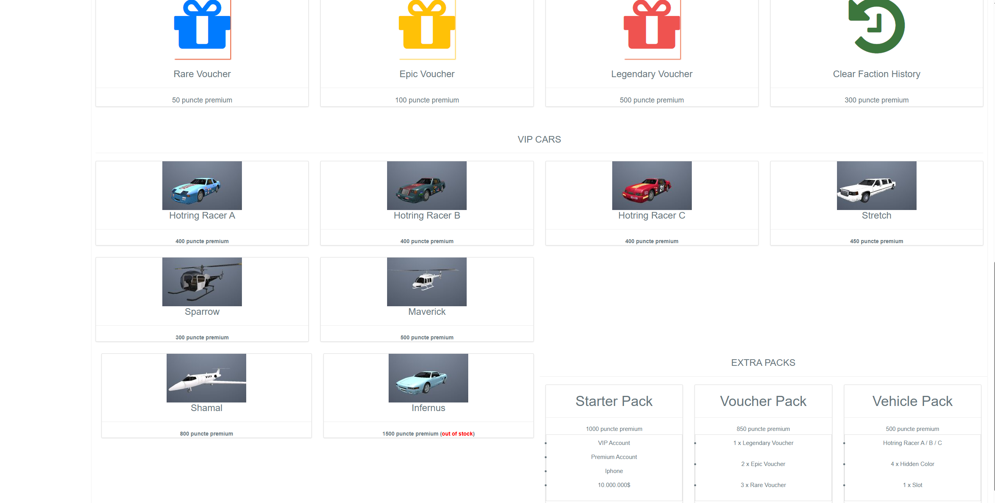Click the red Legendary Voucher gift icon
This screenshot has height=503, width=995.
(652, 27)
